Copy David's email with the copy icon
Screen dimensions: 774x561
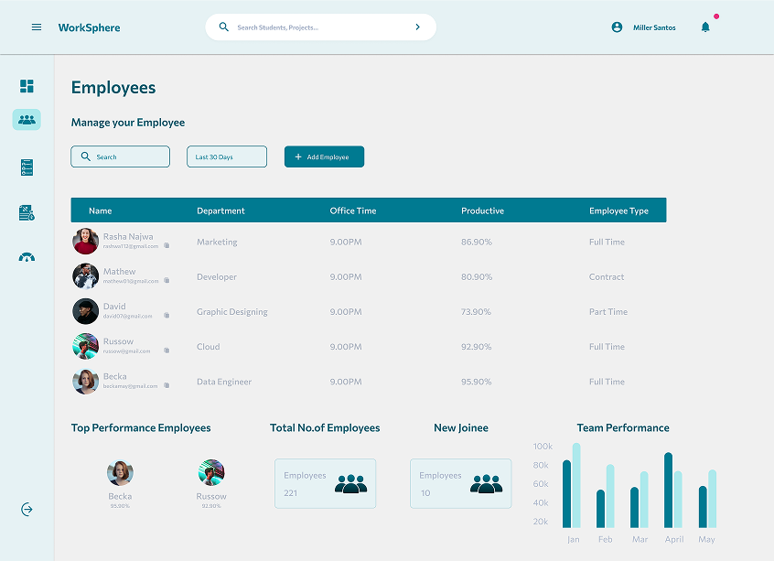[x=167, y=316]
